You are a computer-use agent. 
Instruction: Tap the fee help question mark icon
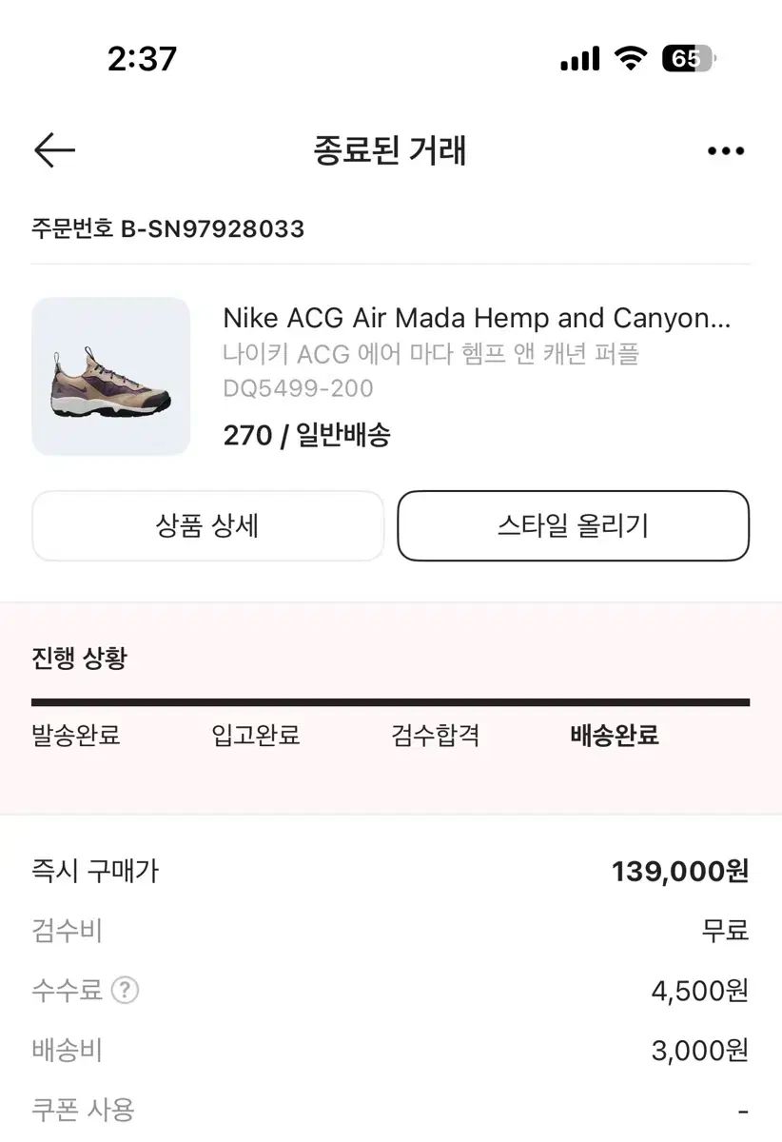point(125,991)
